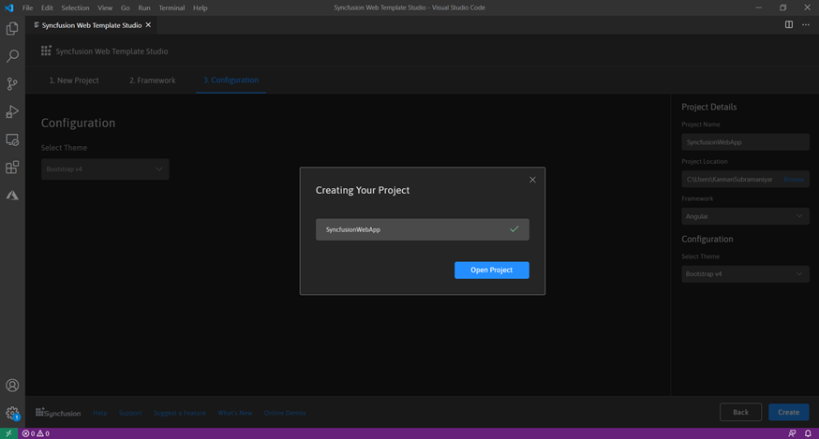The height and width of the screenshot is (439, 819).
Task: Open Source Control view
Action: [12, 84]
